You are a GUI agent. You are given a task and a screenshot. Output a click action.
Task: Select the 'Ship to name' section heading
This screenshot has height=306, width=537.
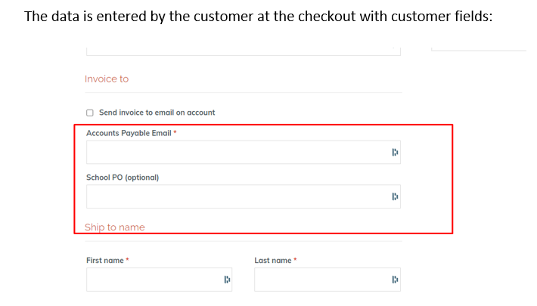pyautogui.click(x=115, y=227)
